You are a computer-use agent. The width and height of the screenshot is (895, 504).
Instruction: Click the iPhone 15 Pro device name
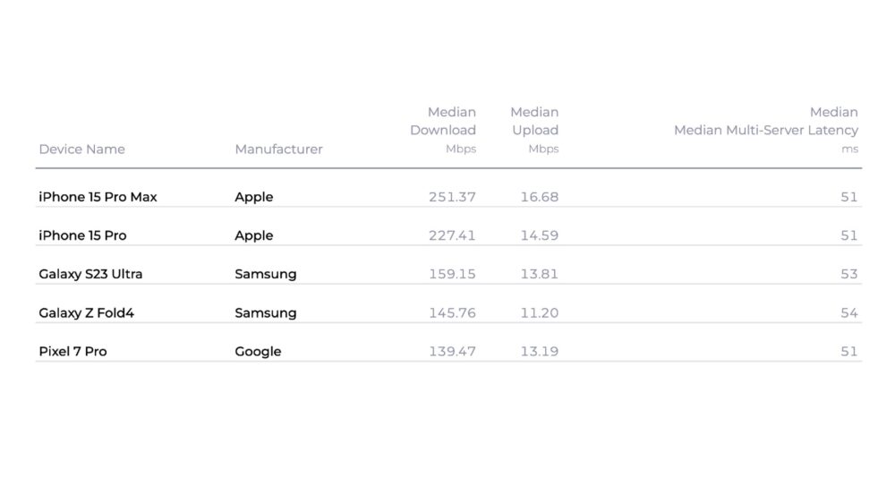tap(82, 235)
